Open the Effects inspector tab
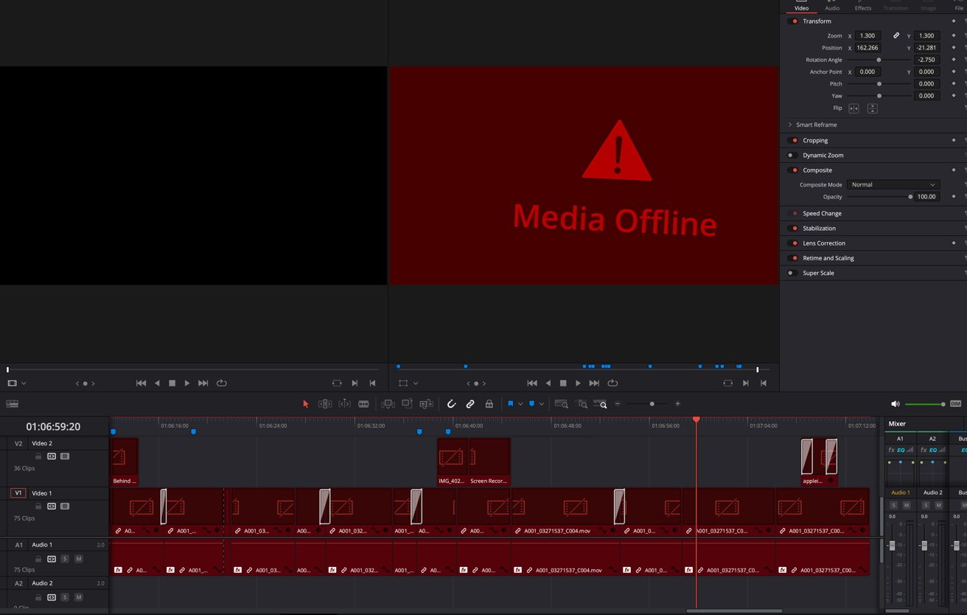967x615 pixels. point(862,8)
